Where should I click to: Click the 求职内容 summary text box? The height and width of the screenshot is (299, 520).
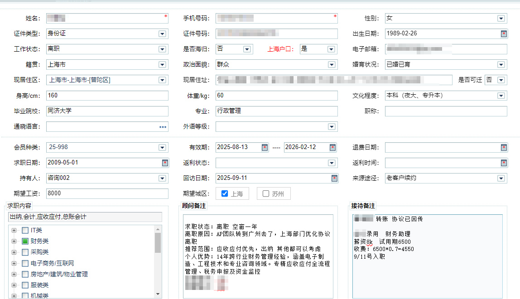85,217
